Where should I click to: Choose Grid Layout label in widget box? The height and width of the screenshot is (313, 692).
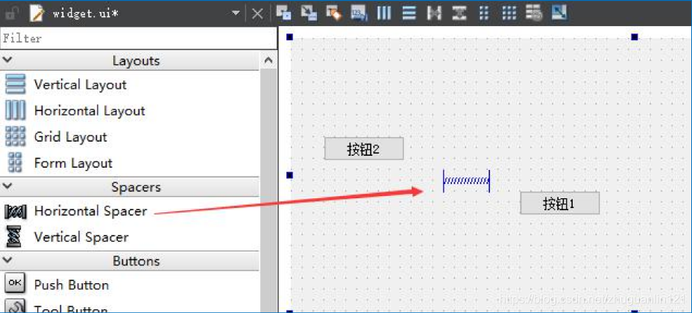coord(71,136)
